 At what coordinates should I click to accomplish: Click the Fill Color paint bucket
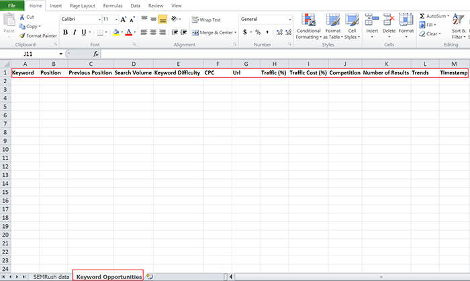(116, 32)
